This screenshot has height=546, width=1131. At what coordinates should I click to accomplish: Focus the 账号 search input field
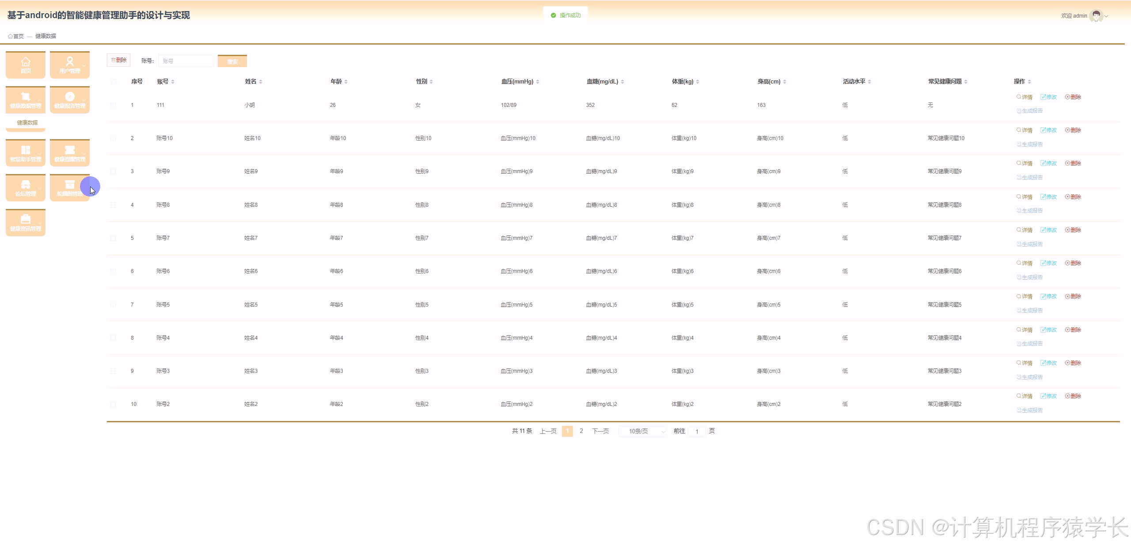coord(186,61)
